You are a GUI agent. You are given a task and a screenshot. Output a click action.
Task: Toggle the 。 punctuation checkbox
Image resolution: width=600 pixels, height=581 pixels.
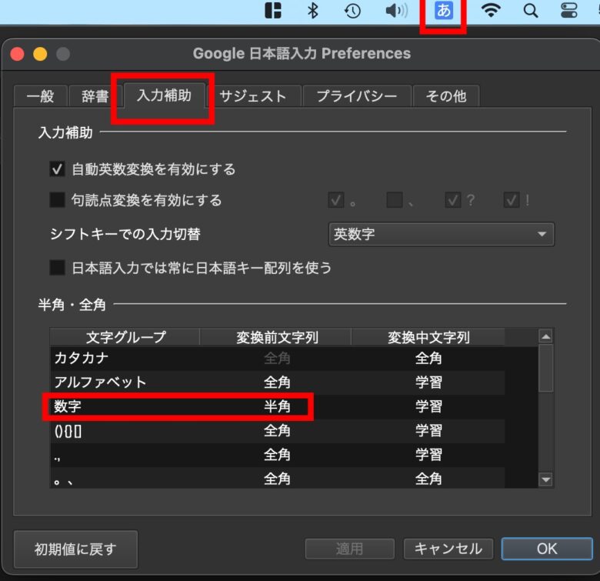click(335, 200)
